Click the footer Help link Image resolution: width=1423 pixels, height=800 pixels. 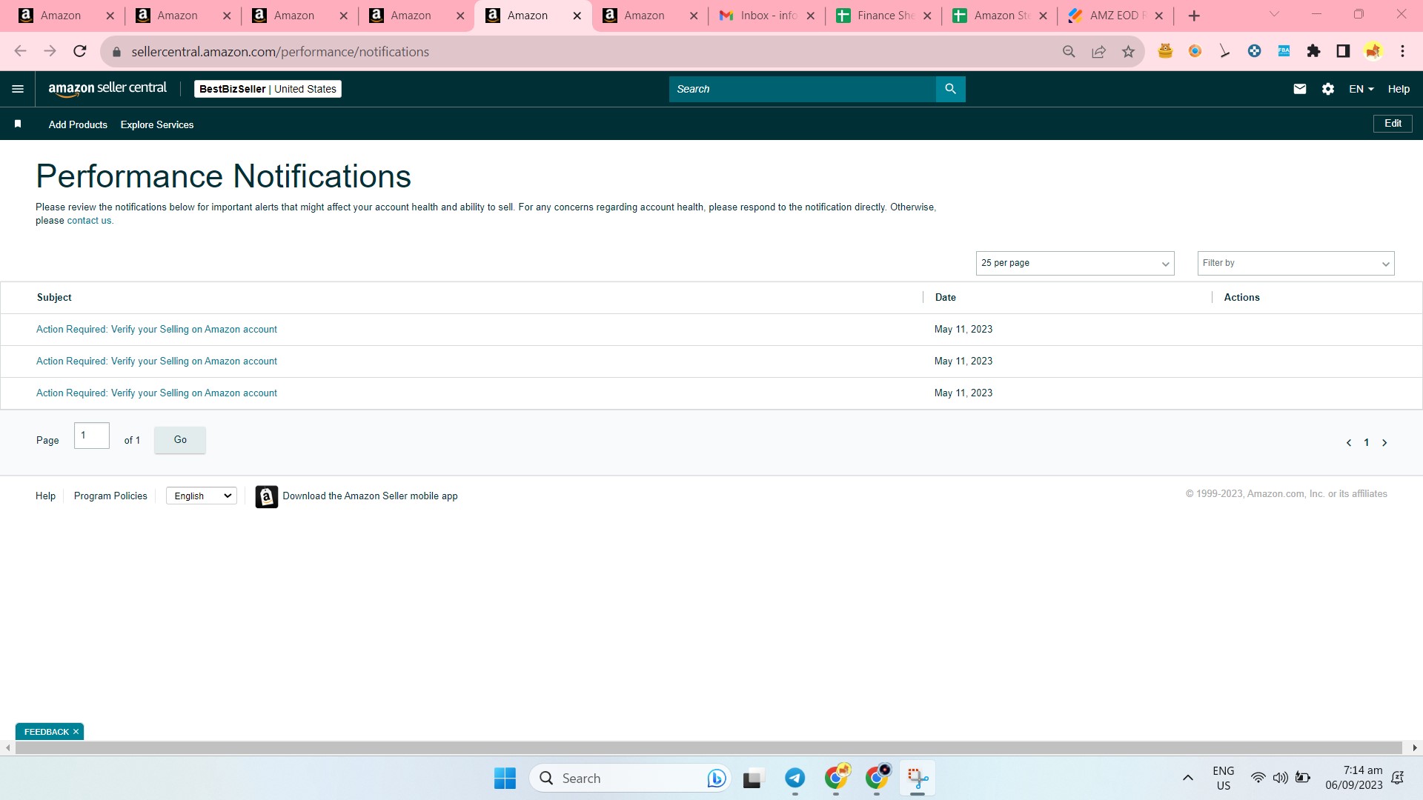click(45, 496)
